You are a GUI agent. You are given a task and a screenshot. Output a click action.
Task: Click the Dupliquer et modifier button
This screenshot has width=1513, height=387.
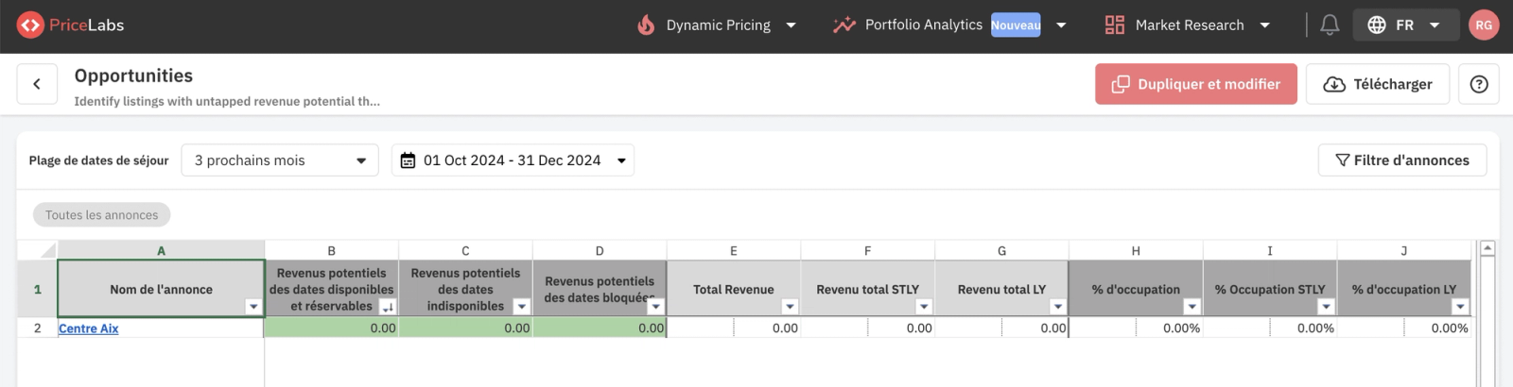point(1196,84)
